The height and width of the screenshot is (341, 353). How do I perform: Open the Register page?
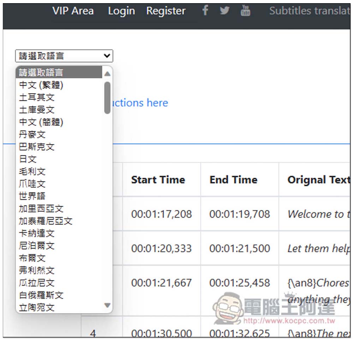coord(166,11)
